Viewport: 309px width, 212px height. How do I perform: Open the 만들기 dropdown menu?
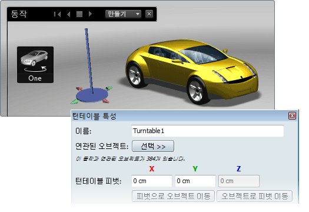123,14
